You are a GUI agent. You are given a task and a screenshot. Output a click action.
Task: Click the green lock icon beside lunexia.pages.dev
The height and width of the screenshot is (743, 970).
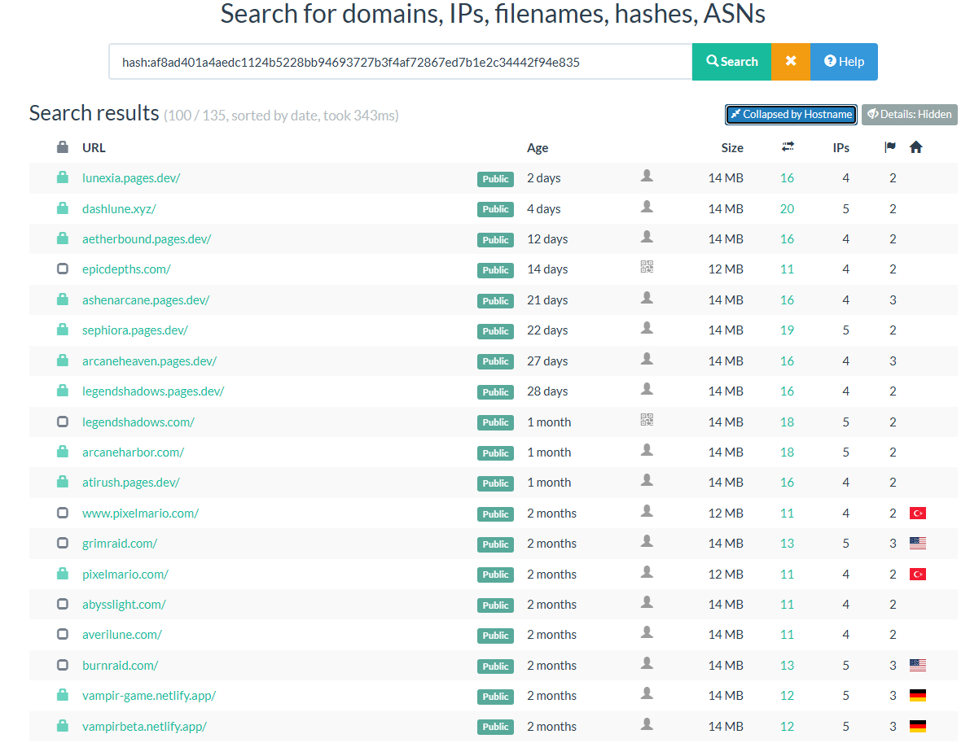(x=63, y=178)
